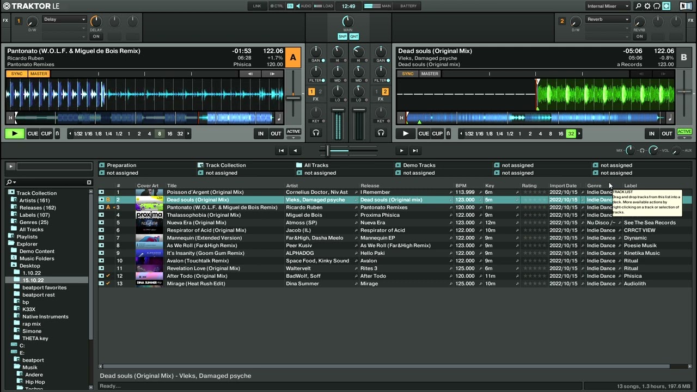Screen dimensions: 697x392
Task: Click the Native Instruments logo
Action: [x=686, y=6]
